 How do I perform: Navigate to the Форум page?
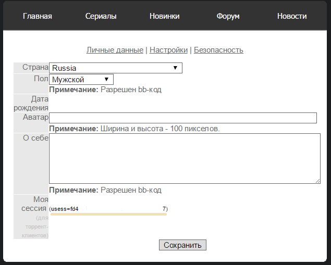click(228, 16)
